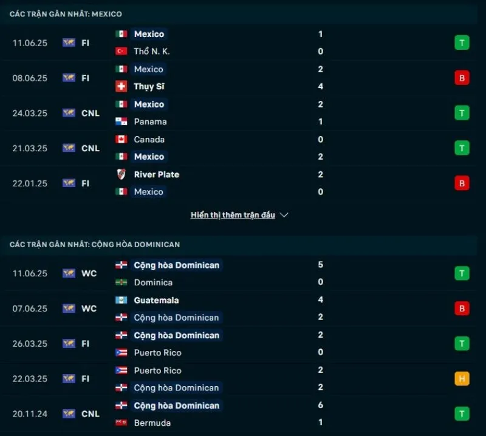The height and width of the screenshot is (436, 486).
Task: Click the red B result badge for Mexico vs Thụy Sĩ
Action: click(462, 78)
